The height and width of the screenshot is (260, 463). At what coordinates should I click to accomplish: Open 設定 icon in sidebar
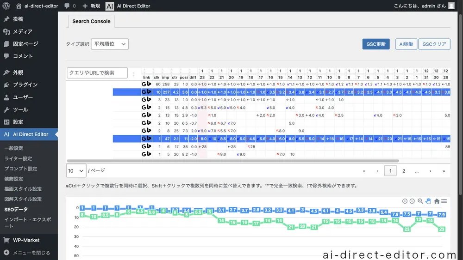(6, 122)
